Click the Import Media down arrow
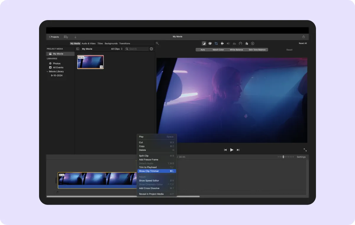The width and height of the screenshot is (355, 225). coord(75,37)
